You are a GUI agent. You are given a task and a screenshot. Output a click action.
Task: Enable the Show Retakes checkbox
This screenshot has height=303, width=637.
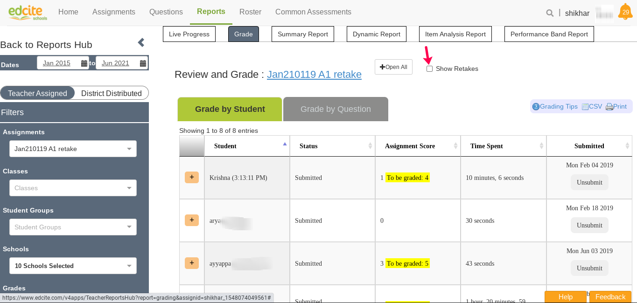[429, 69]
